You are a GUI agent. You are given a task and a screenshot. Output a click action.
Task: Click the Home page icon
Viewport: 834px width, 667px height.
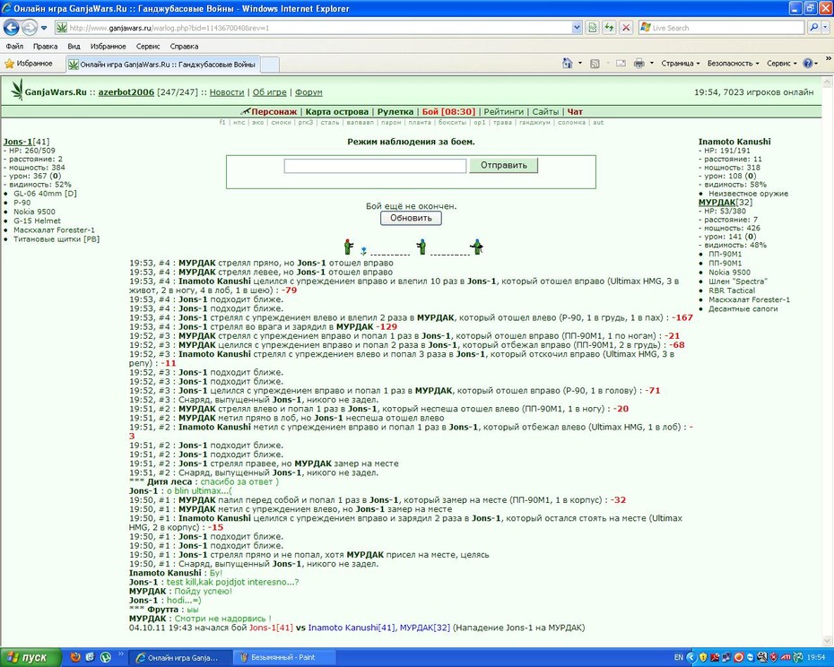click(x=567, y=64)
